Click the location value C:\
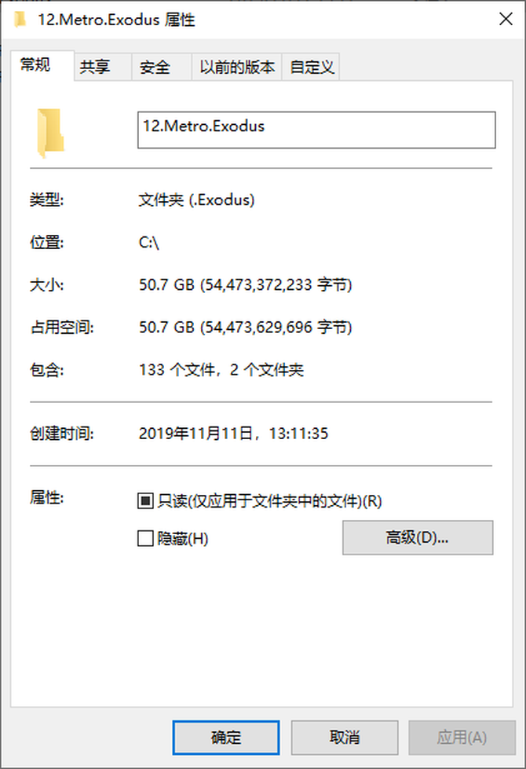526x769 pixels. coord(149,242)
